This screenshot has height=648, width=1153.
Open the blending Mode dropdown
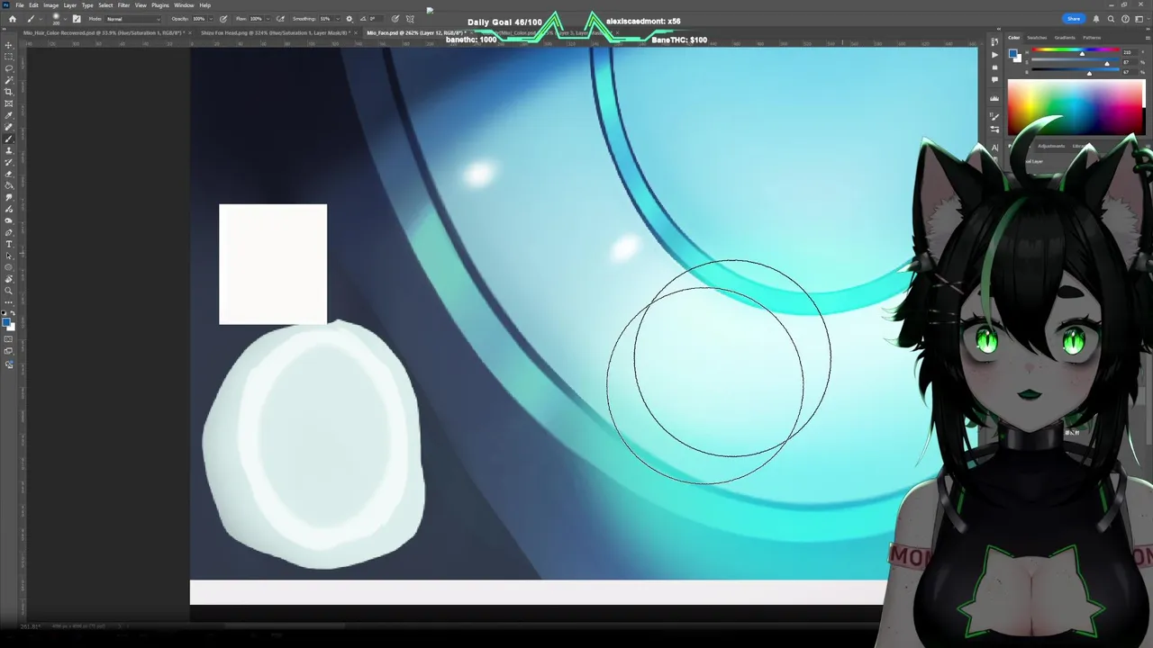133,19
